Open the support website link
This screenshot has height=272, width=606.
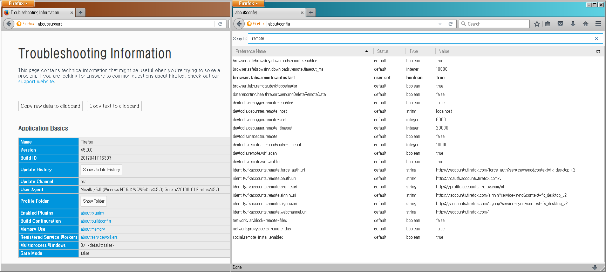point(36,82)
